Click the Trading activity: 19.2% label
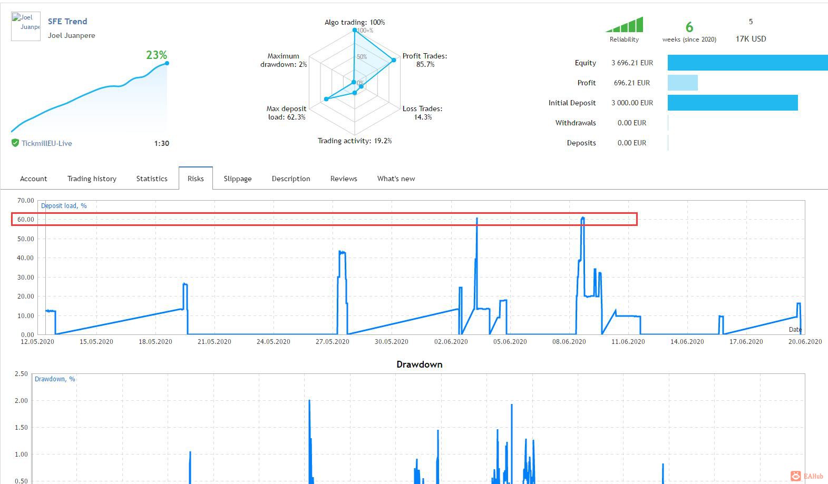Viewport: 828px width, 484px height. pos(355,141)
